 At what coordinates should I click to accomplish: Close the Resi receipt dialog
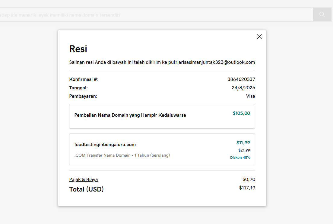[259, 37]
